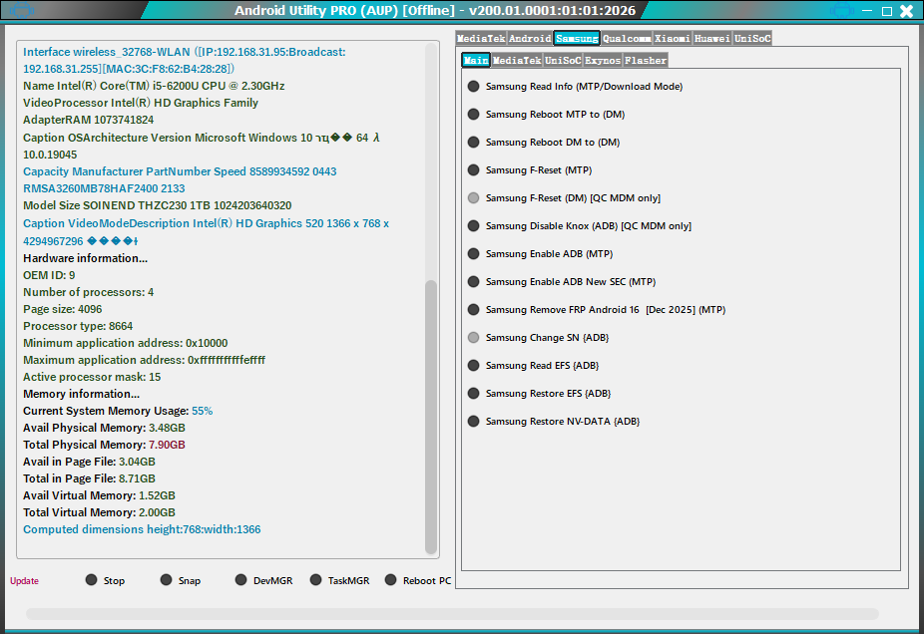The height and width of the screenshot is (634, 924).
Task: Open the Plasher sub-tab
Action: [646, 61]
